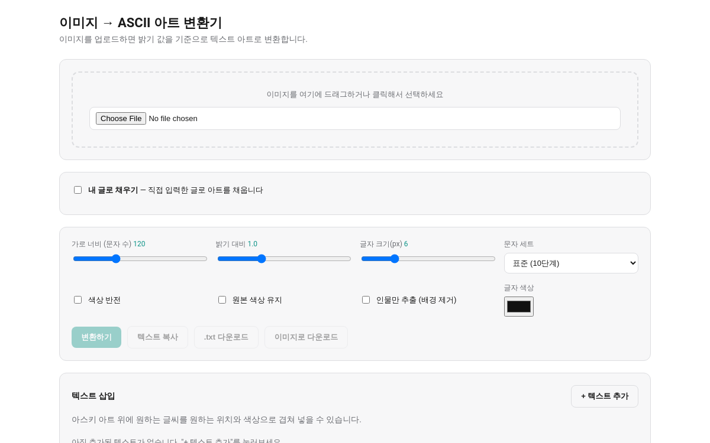Click the 변환하기 button
710x443 pixels.
[96, 337]
